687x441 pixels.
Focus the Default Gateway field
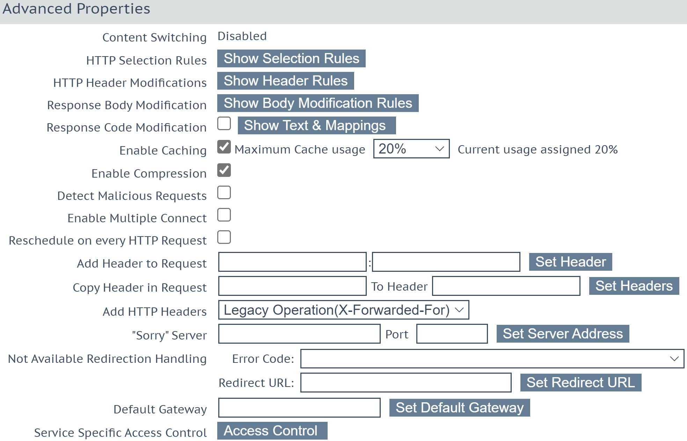coord(299,408)
